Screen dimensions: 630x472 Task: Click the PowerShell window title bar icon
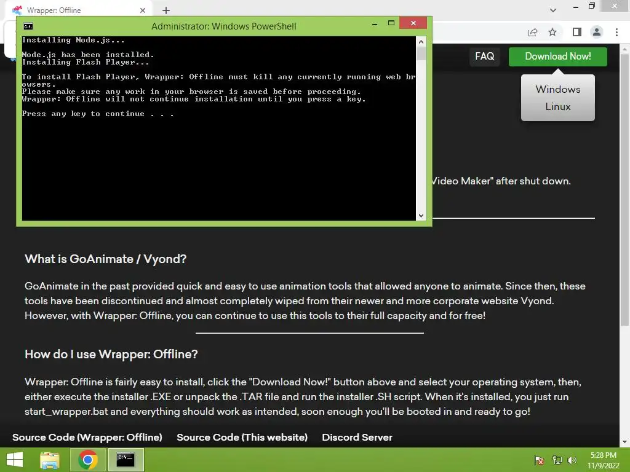[x=28, y=26]
